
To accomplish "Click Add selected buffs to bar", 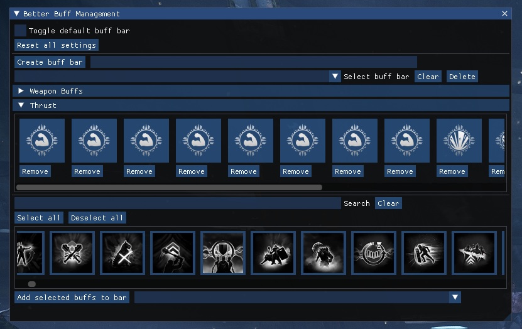I will pos(72,297).
